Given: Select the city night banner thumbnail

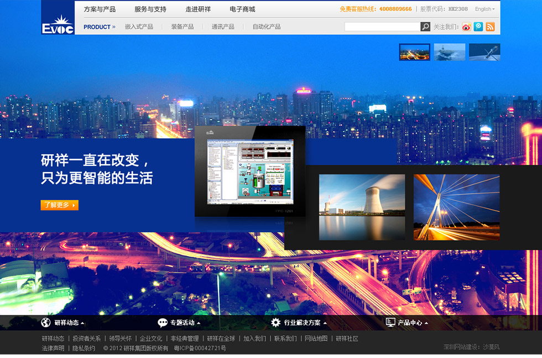Looking at the screenshot, I should (414, 52).
